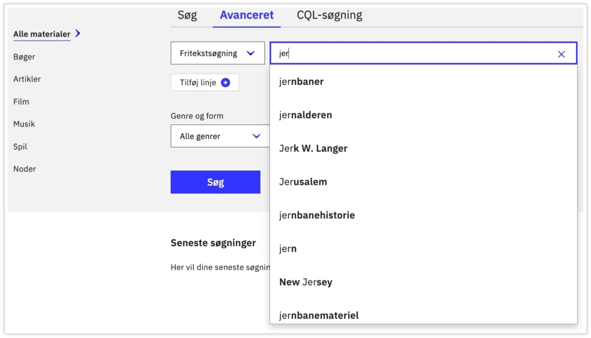Expand the Alle genrer dropdown
Viewport: 591px width, 338px height.
click(x=220, y=136)
